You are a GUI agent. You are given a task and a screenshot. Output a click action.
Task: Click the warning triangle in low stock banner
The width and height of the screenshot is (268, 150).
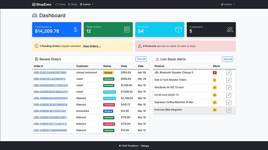coord(140,46)
